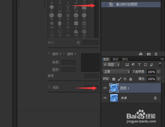Filter layers by pixel layer icon
165x127 pixels.
click(x=127, y=65)
